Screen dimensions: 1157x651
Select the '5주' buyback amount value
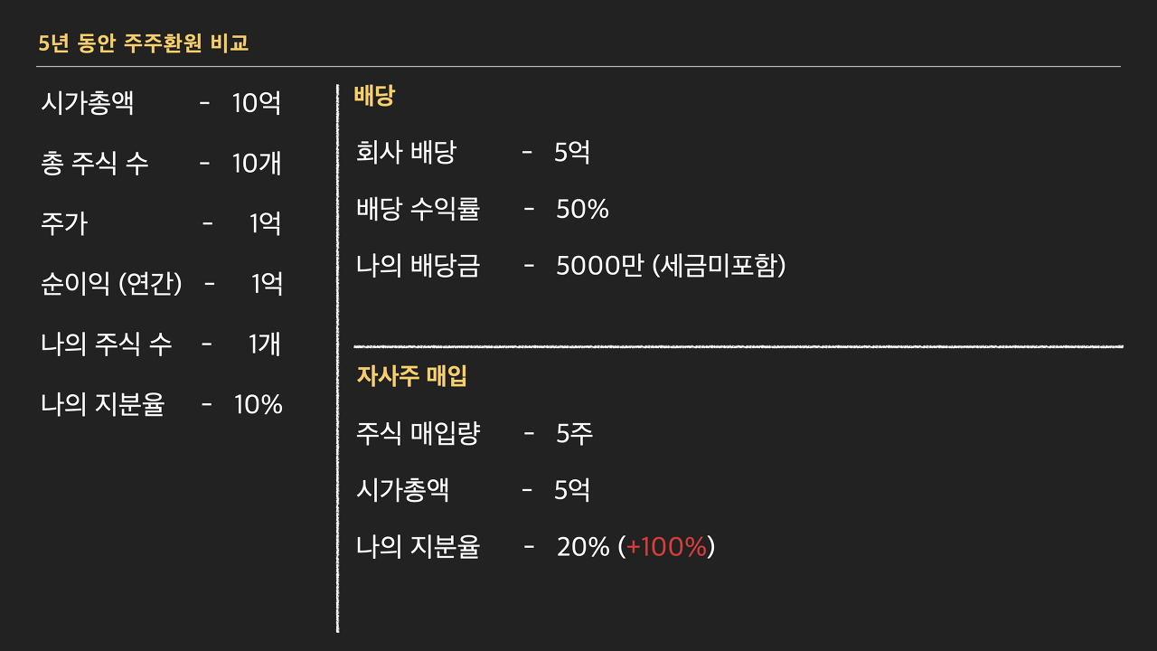pyautogui.click(x=575, y=434)
